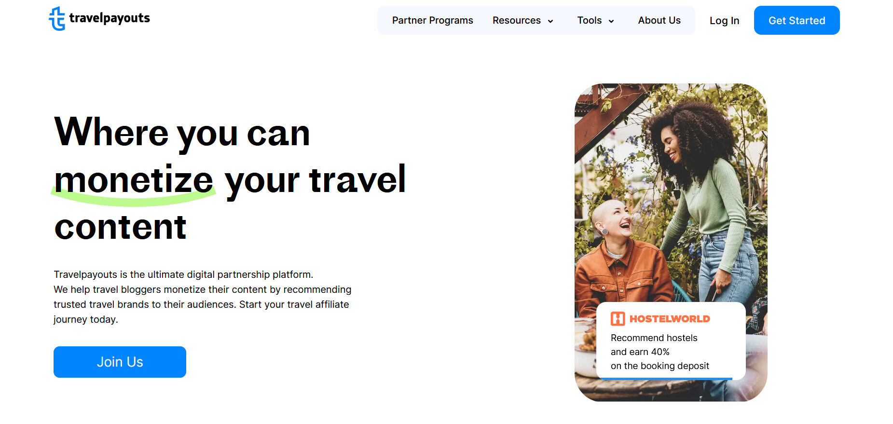Click the HOSTELWORLD brand name in card

click(670, 319)
